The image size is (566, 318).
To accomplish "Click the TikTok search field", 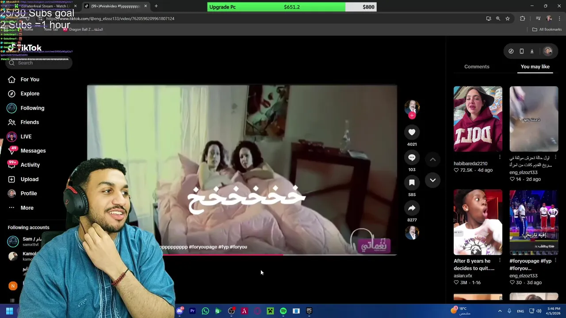I will (39, 63).
